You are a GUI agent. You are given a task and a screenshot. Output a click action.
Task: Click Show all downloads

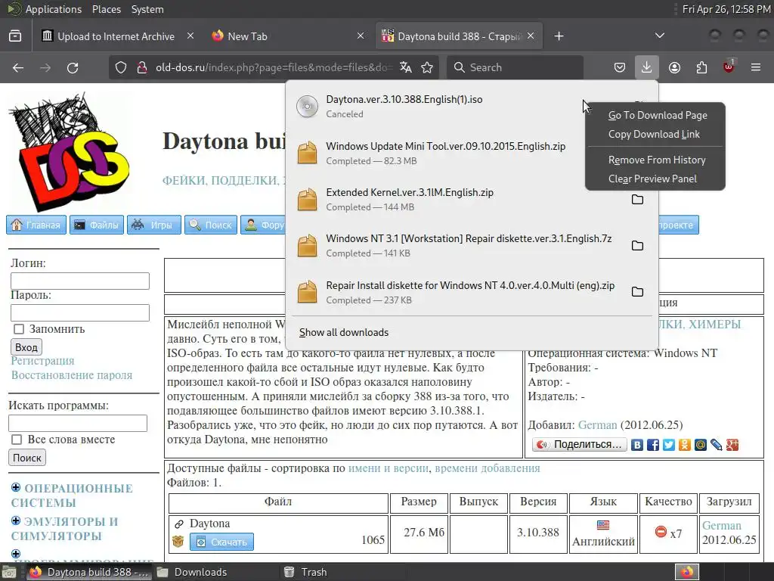coord(344,333)
